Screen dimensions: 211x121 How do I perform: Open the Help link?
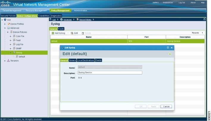(203, 3)
